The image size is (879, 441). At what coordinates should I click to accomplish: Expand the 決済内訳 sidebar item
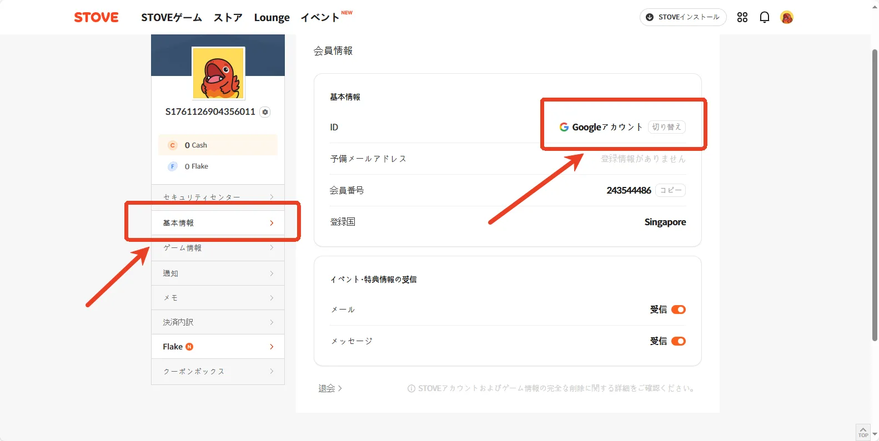(218, 322)
